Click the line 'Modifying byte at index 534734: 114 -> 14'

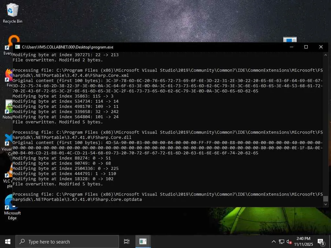tap(65, 101)
